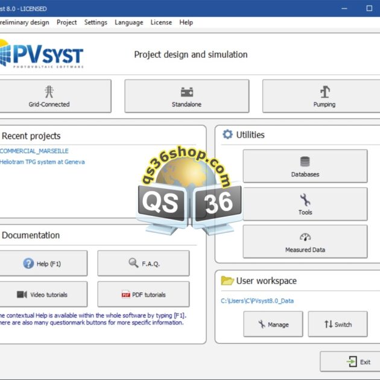Open the Tools utility
Screen dimensions: 380x380
click(305, 204)
